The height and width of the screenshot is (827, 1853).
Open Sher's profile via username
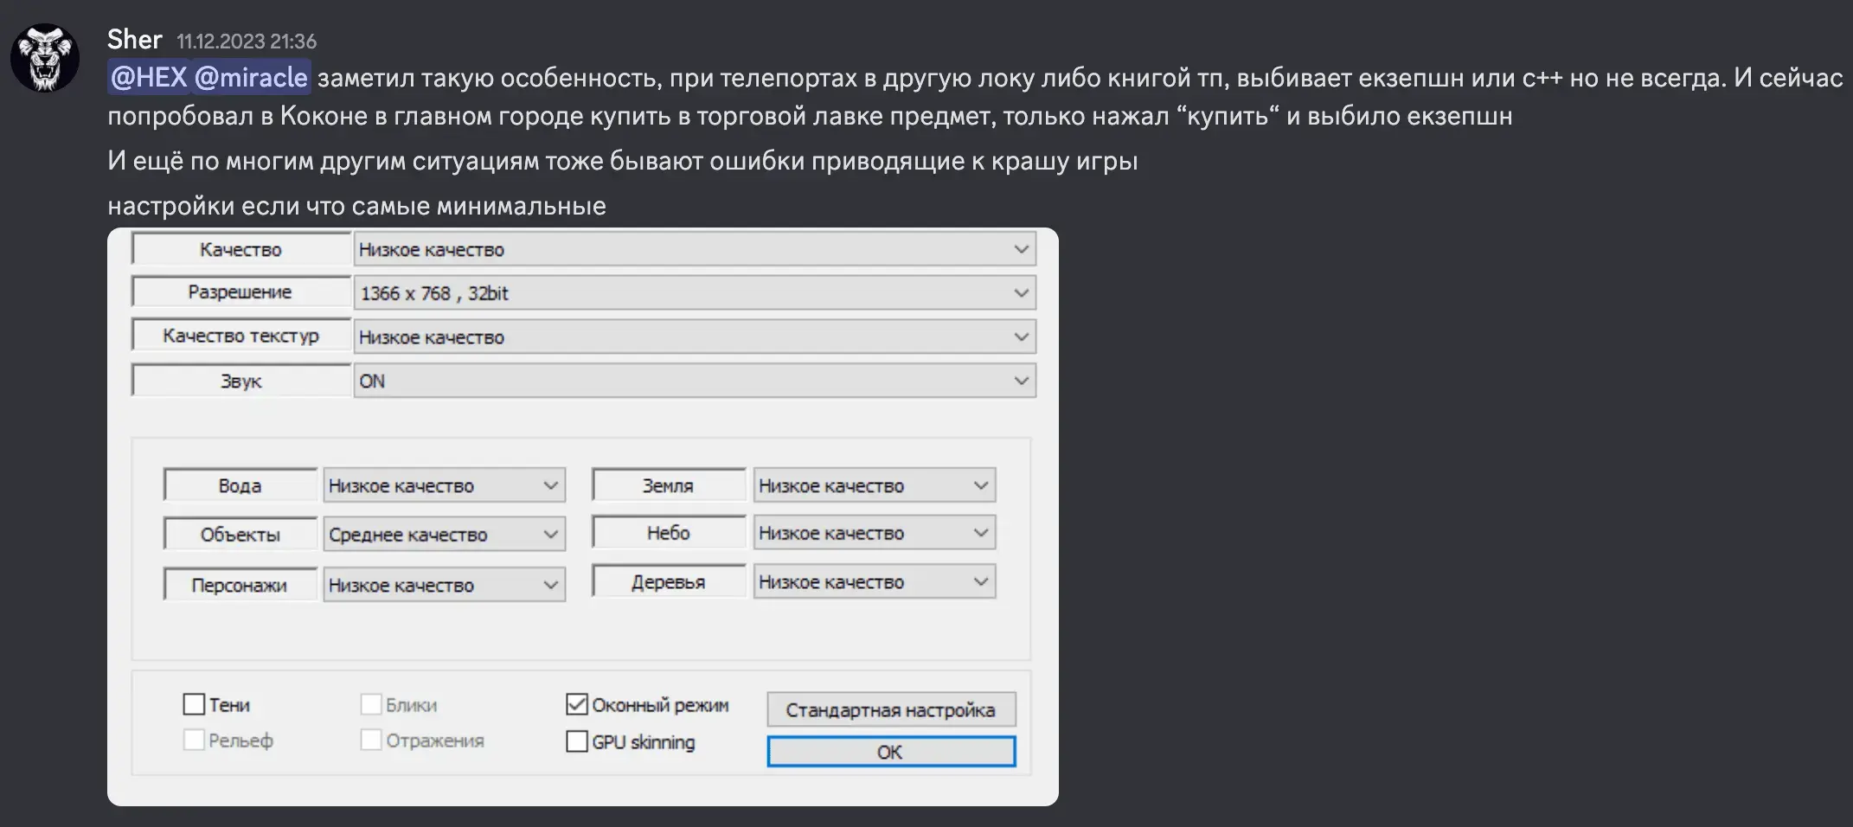point(135,39)
